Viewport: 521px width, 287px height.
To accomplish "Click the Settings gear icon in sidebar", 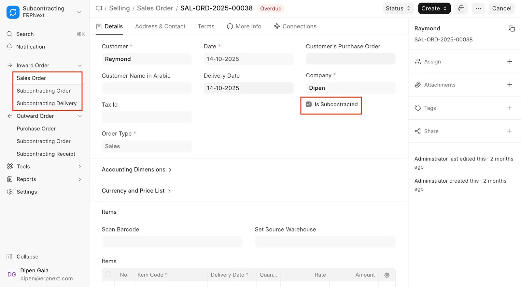I will coord(10,192).
